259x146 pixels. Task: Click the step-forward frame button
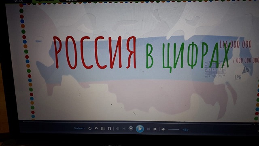pos(155,129)
